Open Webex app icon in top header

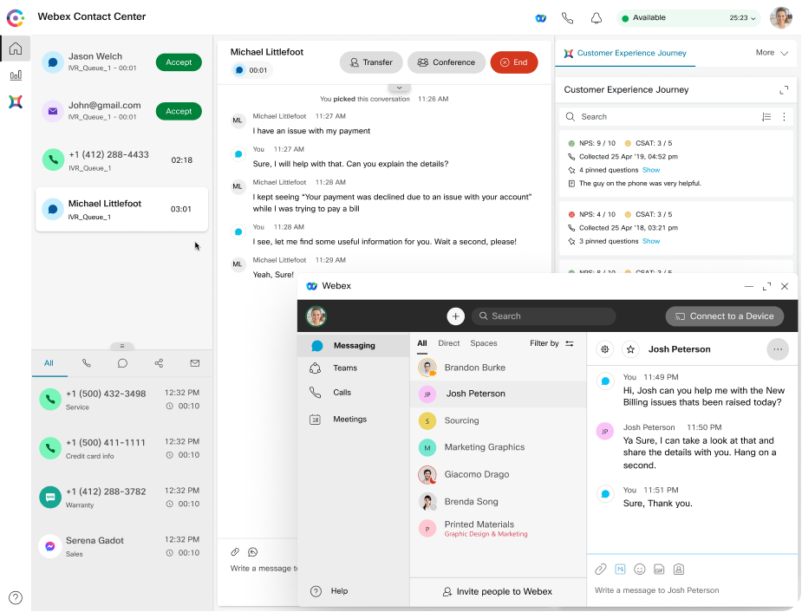[x=541, y=18]
